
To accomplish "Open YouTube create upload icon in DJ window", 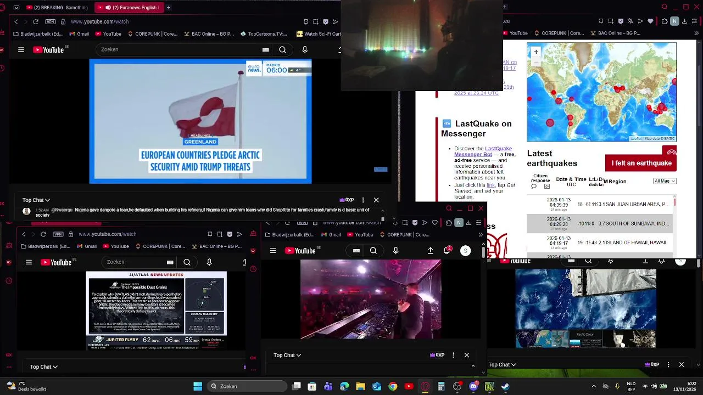I will [x=431, y=251].
